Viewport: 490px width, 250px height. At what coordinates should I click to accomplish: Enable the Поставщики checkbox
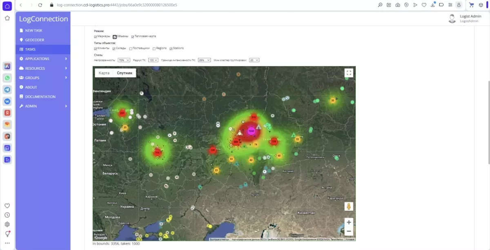tap(131, 49)
